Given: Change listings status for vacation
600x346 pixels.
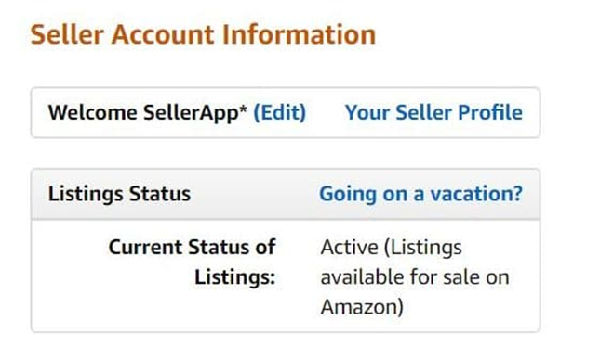Looking at the screenshot, I should tap(420, 194).
